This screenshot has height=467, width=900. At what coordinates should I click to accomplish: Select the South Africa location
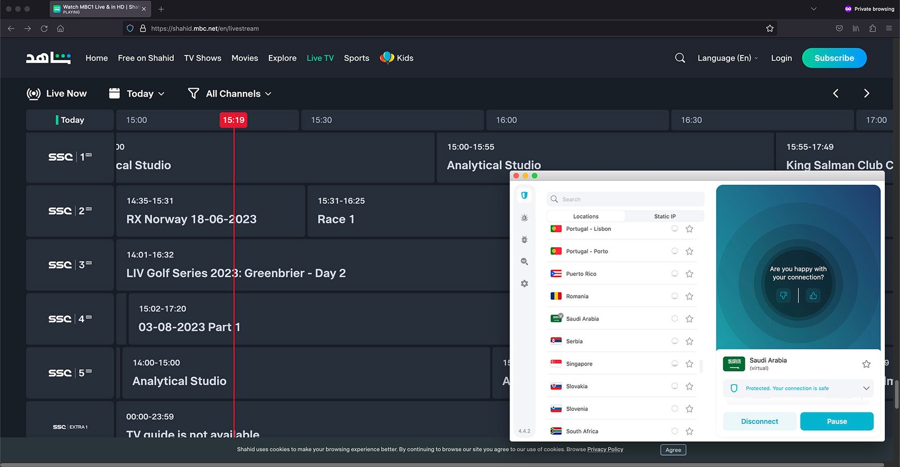622,431
